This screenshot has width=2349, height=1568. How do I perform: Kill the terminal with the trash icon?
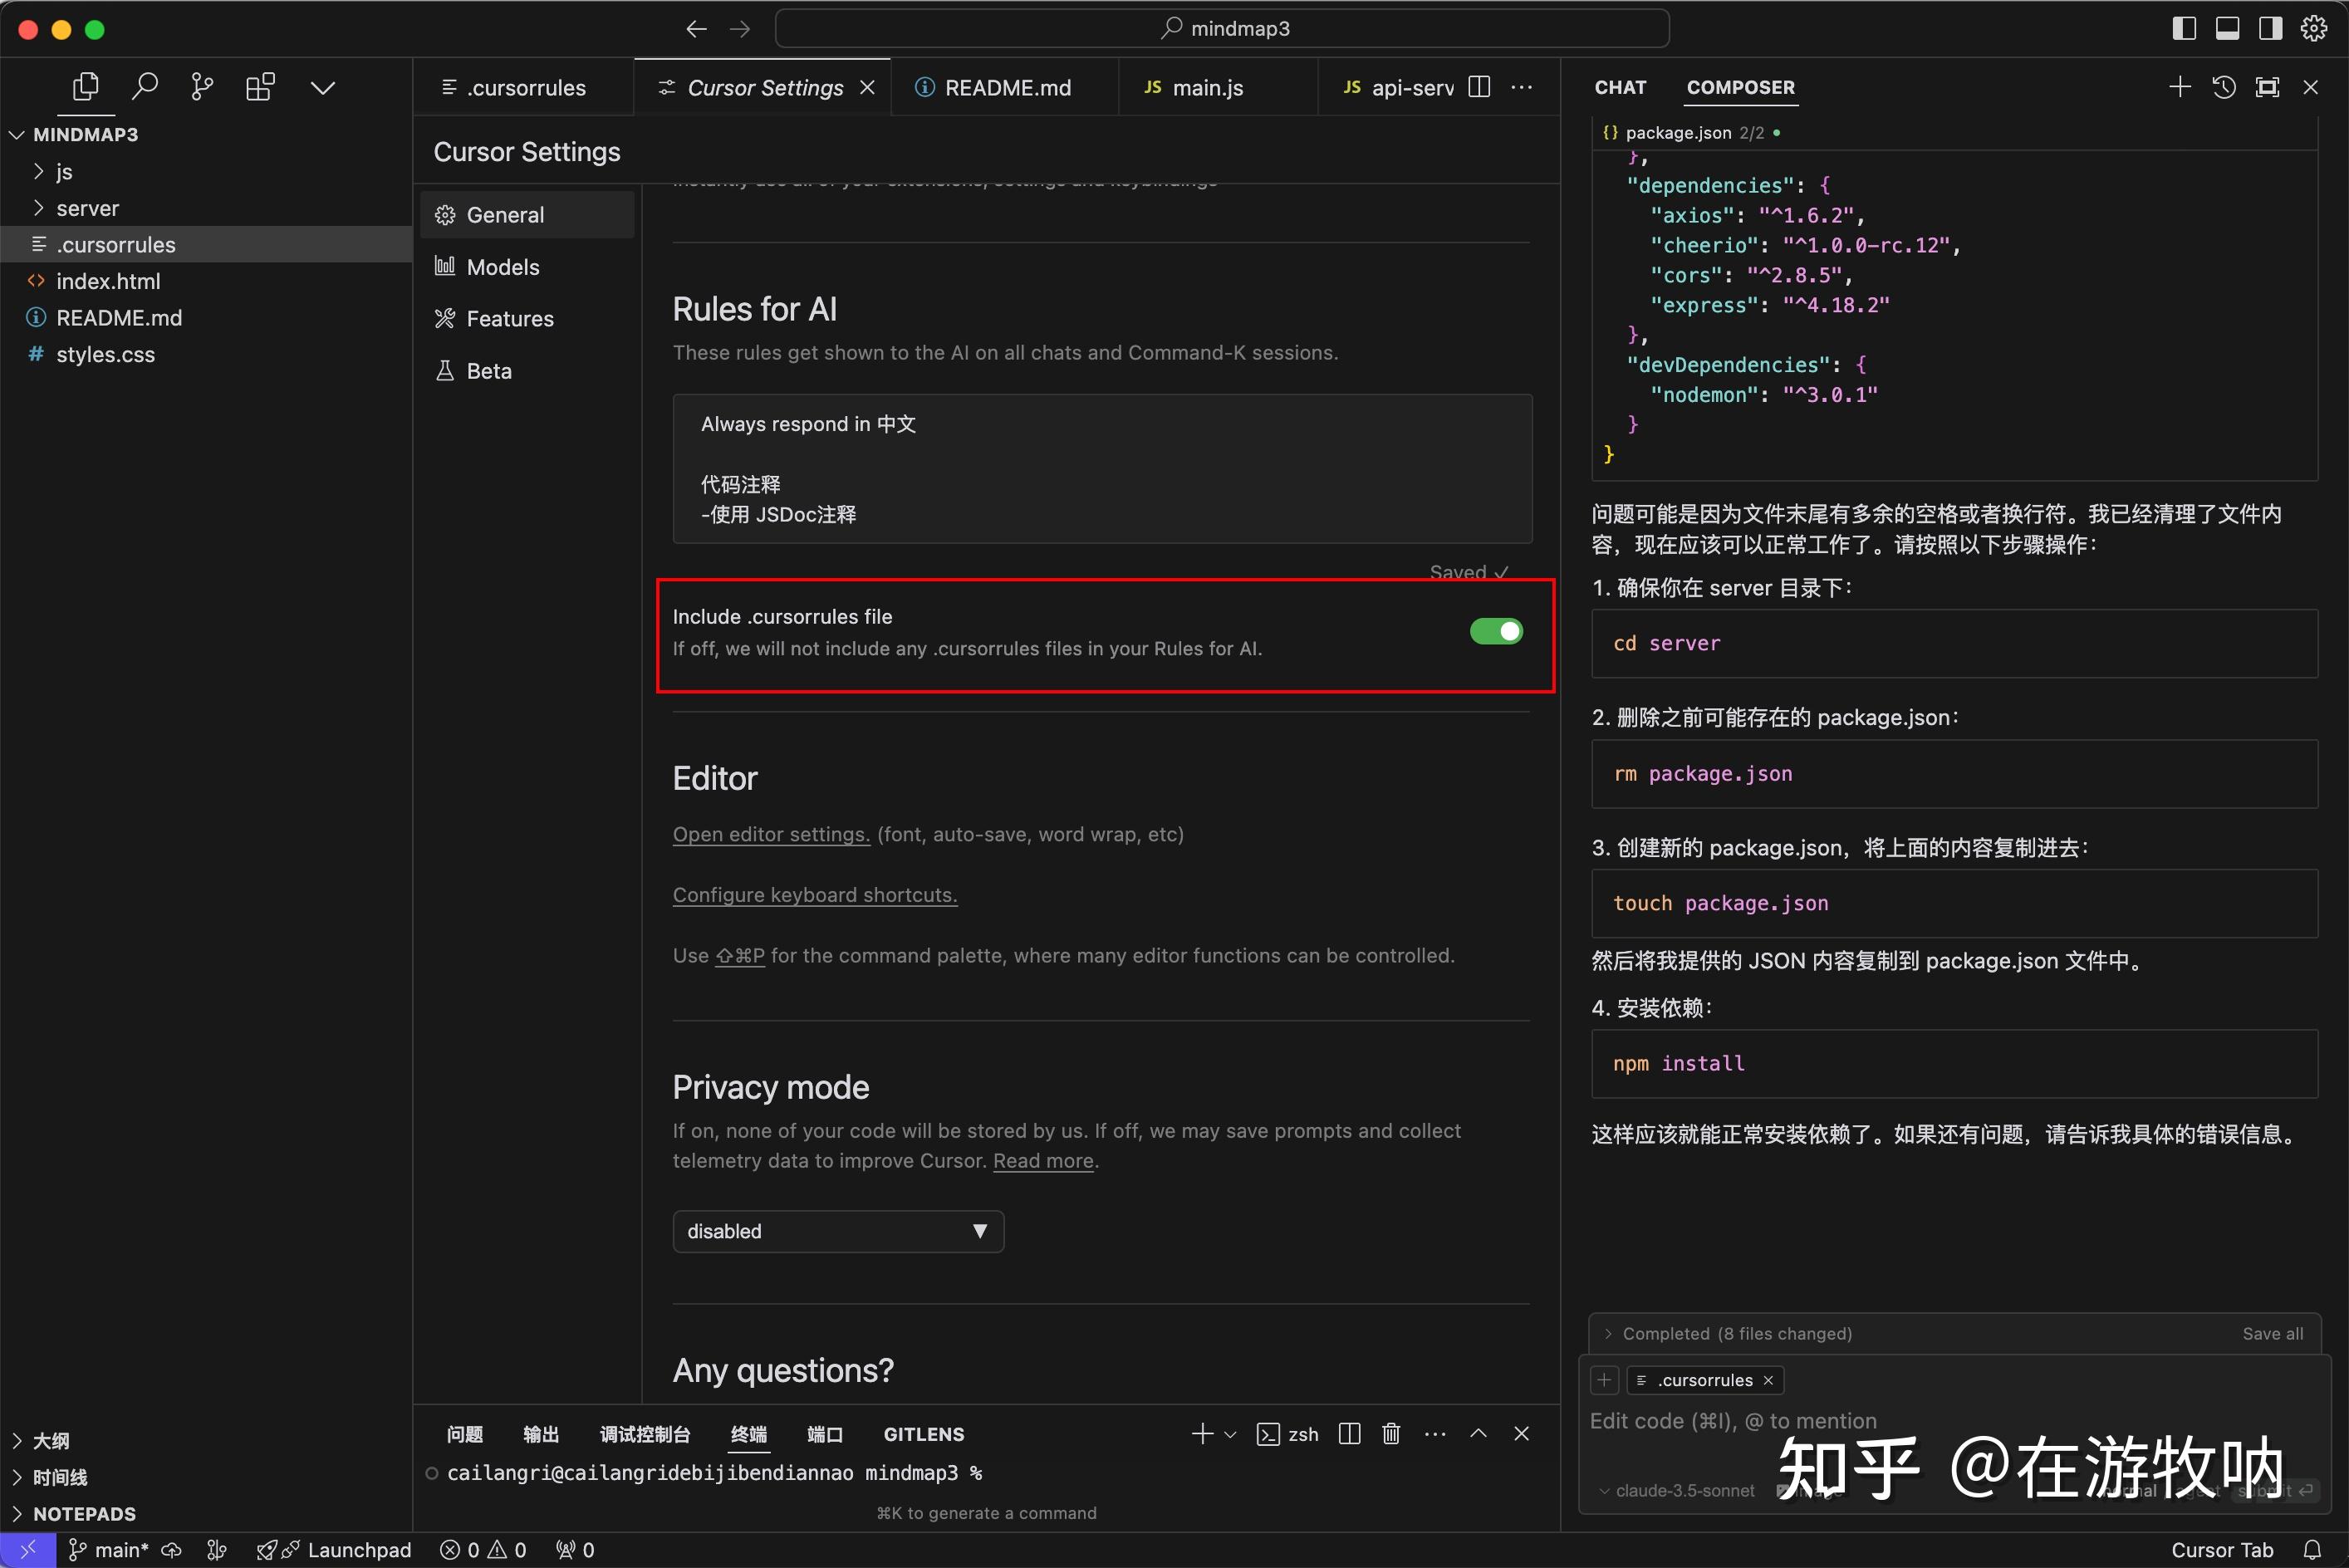pyautogui.click(x=1390, y=1434)
